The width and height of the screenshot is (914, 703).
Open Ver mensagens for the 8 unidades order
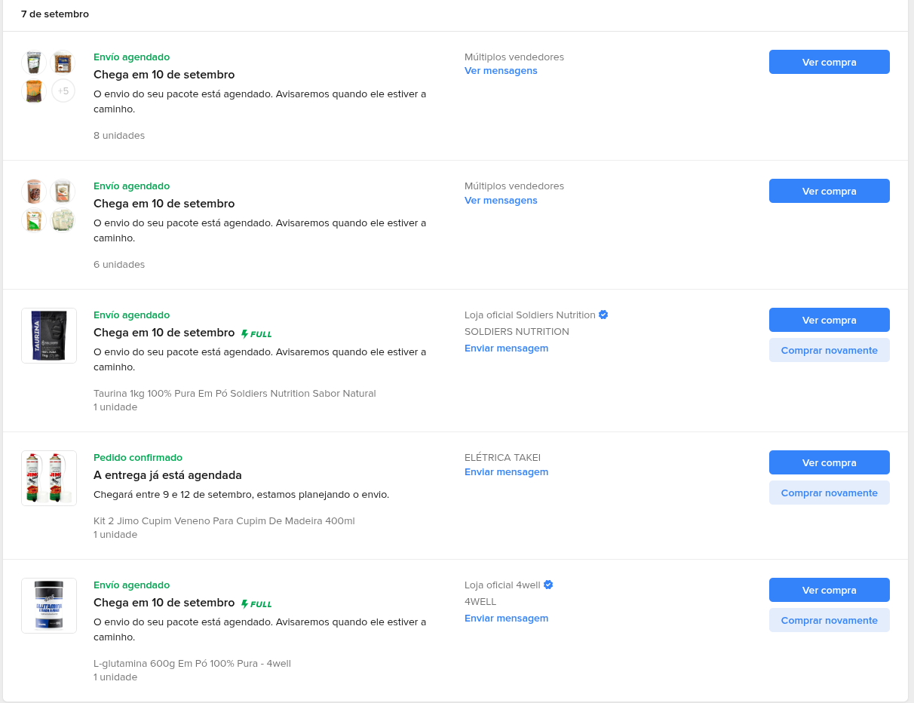coord(501,71)
